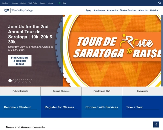163x130 pixels.
Task: Click Apply in main navigation
Action: (x=89, y=10)
